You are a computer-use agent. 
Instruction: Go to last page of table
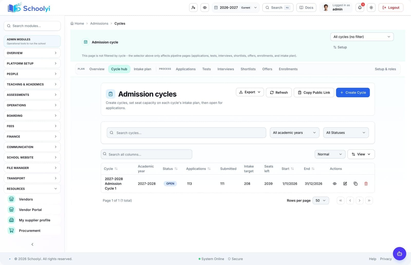pos(369,200)
